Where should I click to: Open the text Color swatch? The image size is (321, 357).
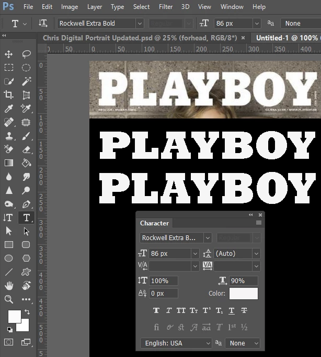(x=244, y=294)
